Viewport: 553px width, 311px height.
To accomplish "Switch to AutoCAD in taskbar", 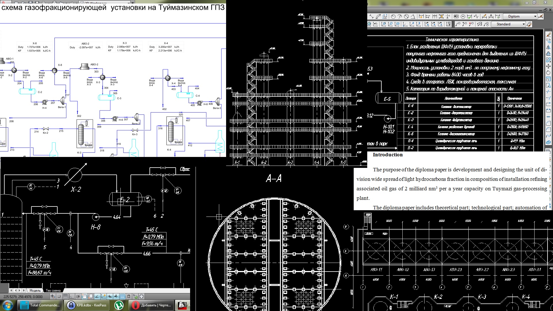I will point(183,305).
